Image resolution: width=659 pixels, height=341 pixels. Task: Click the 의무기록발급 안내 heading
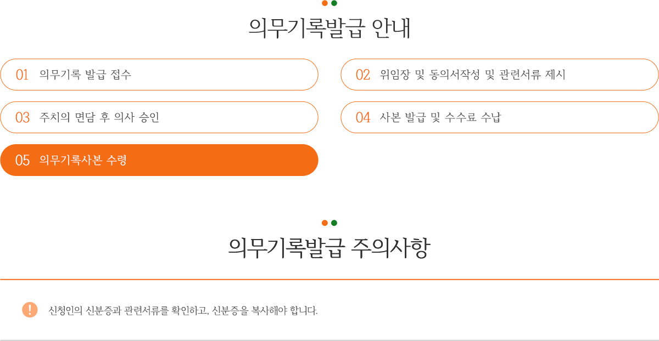pyautogui.click(x=329, y=29)
